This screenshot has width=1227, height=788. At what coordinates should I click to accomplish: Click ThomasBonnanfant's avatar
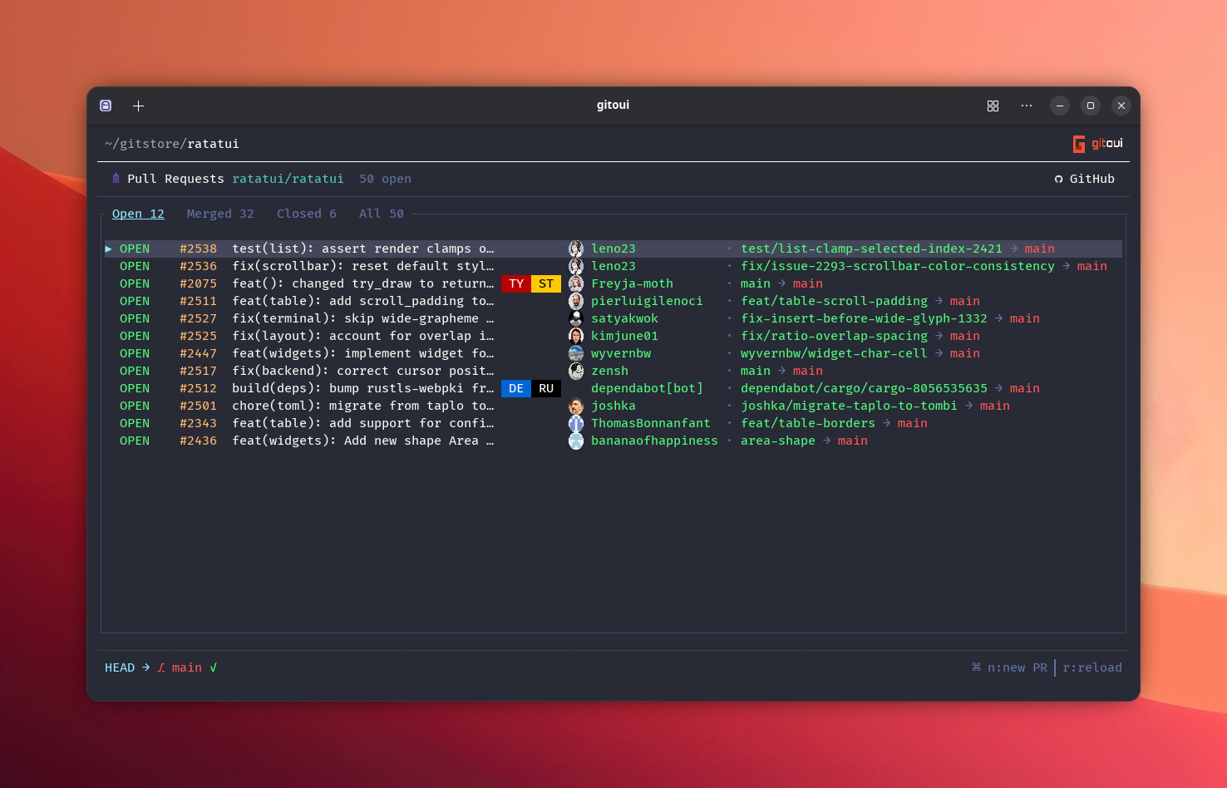click(x=576, y=423)
